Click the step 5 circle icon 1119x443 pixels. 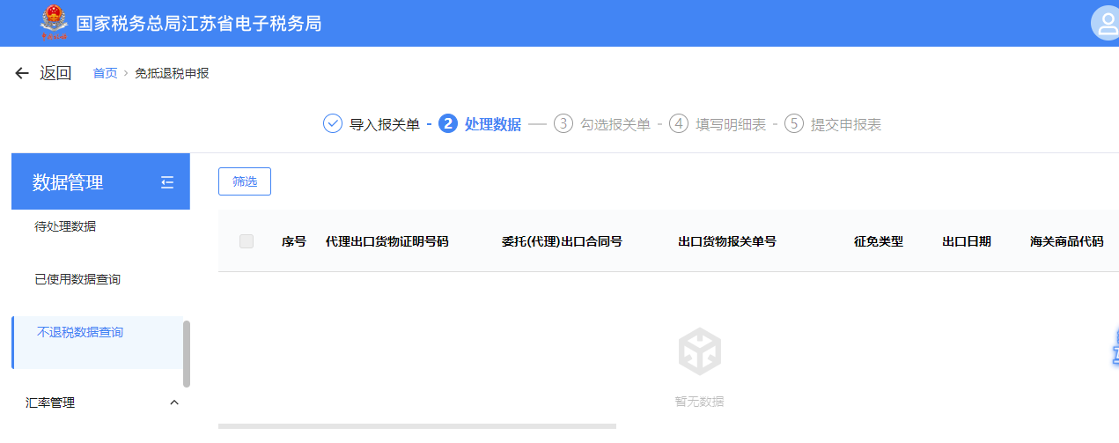[794, 124]
